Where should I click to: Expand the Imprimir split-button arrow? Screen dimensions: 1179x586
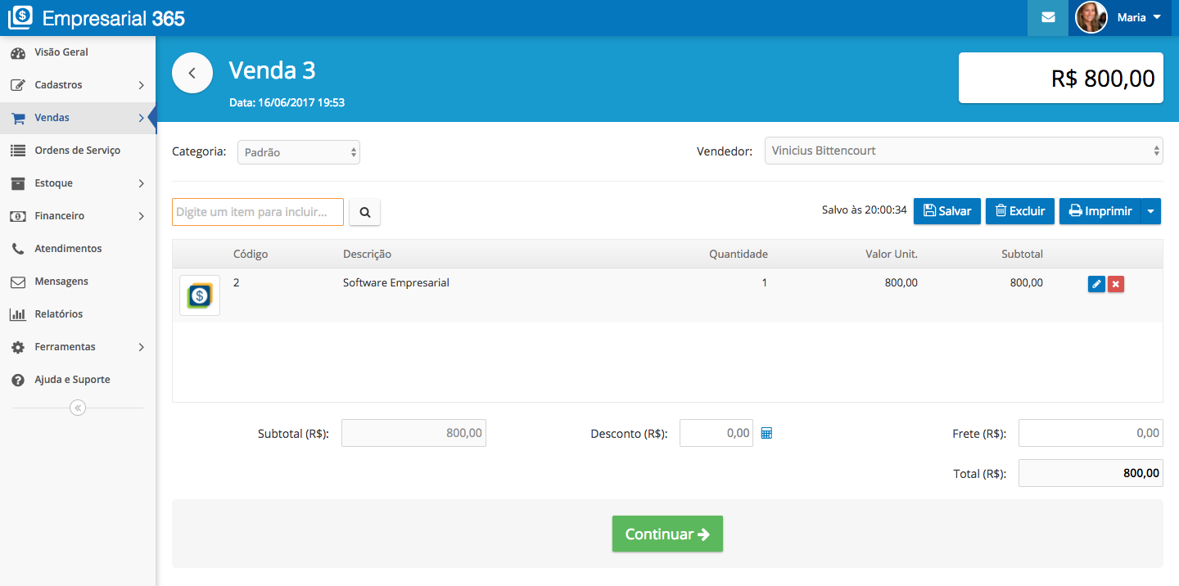click(x=1151, y=211)
